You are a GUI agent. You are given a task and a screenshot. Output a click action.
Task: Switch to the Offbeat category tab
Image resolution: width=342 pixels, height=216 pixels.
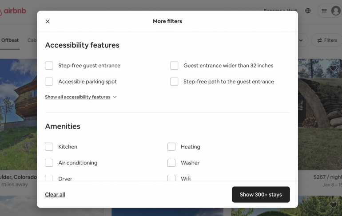10,40
